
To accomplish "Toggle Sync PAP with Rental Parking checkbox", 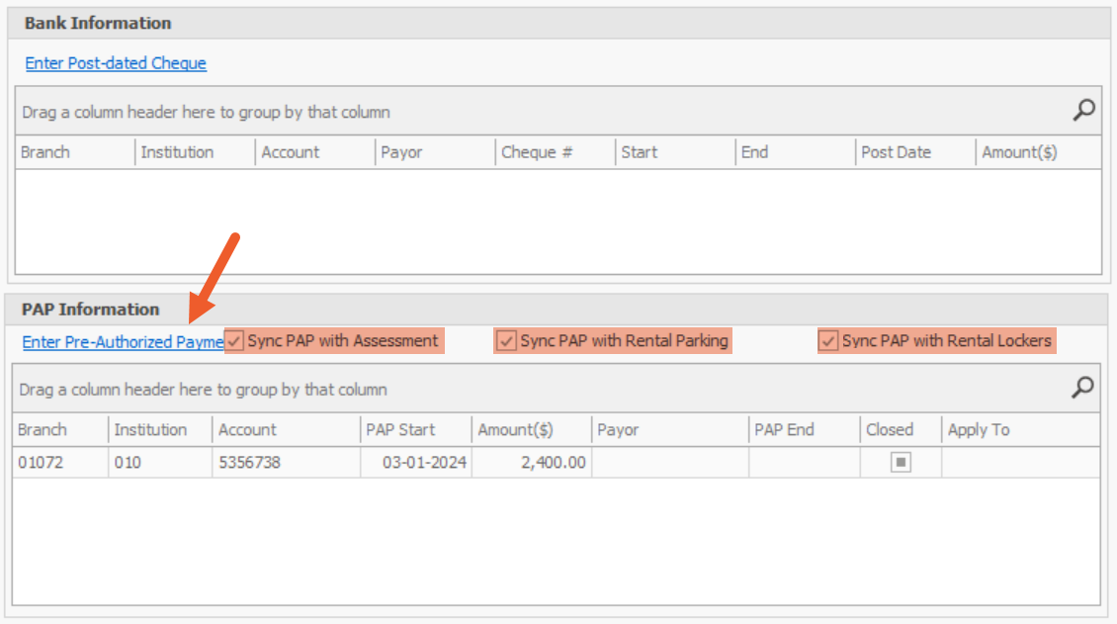I will 507,341.
